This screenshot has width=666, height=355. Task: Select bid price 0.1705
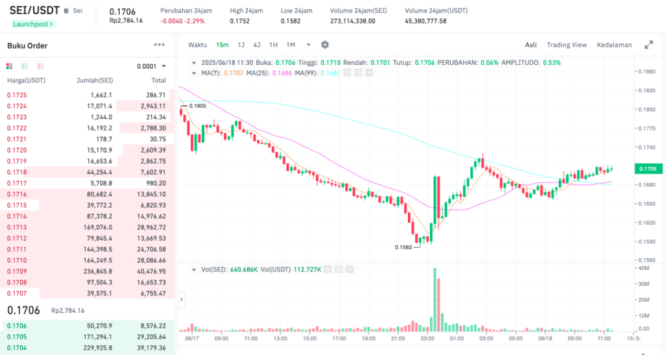point(17,337)
